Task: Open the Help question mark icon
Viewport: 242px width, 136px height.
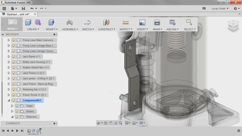Action: [235, 8]
